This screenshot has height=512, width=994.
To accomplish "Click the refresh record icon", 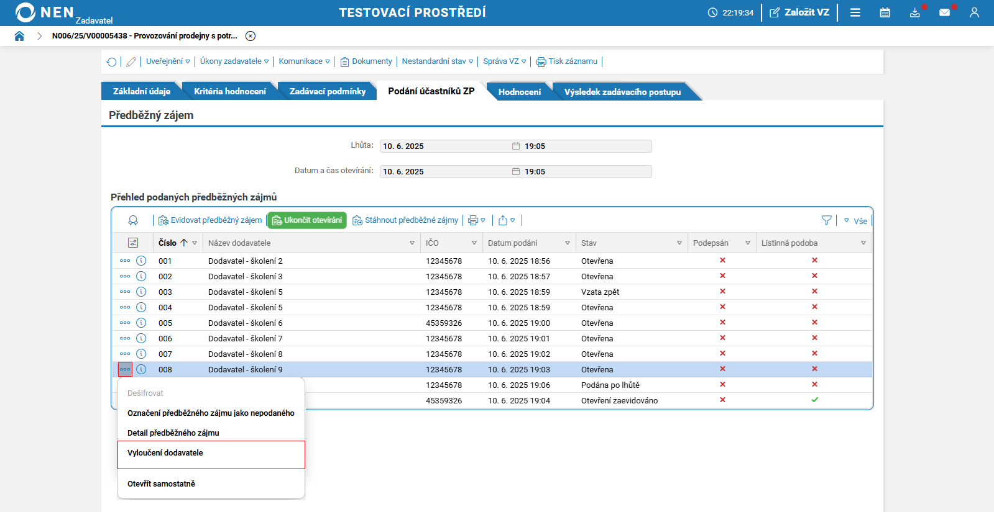I will [x=111, y=62].
